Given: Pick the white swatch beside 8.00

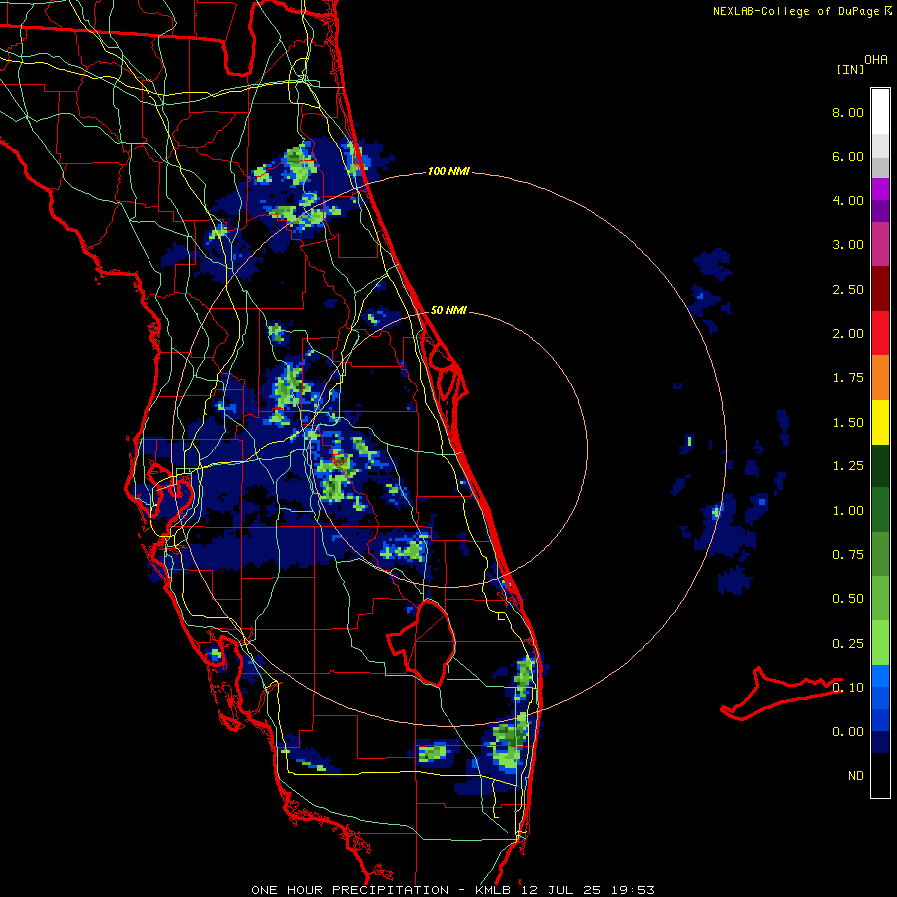Looking at the screenshot, I should click(x=880, y=112).
